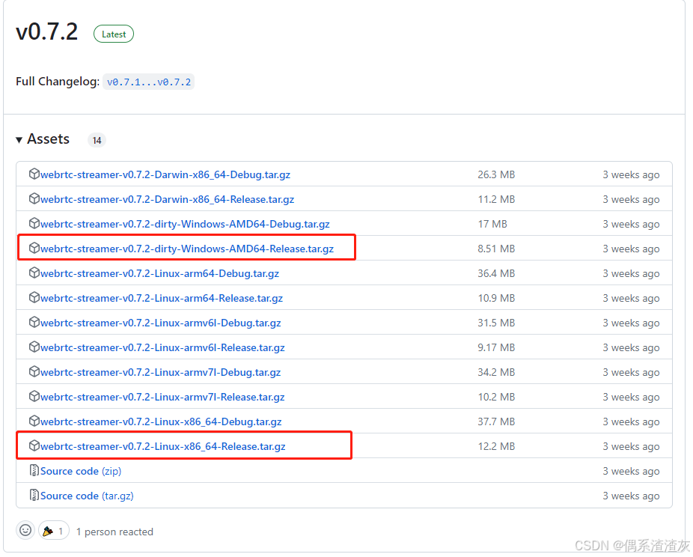Download Linux-armv7l-Release.tar.gz asset
Image resolution: width=693 pixels, height=557 pixels.
coord(162,398)
